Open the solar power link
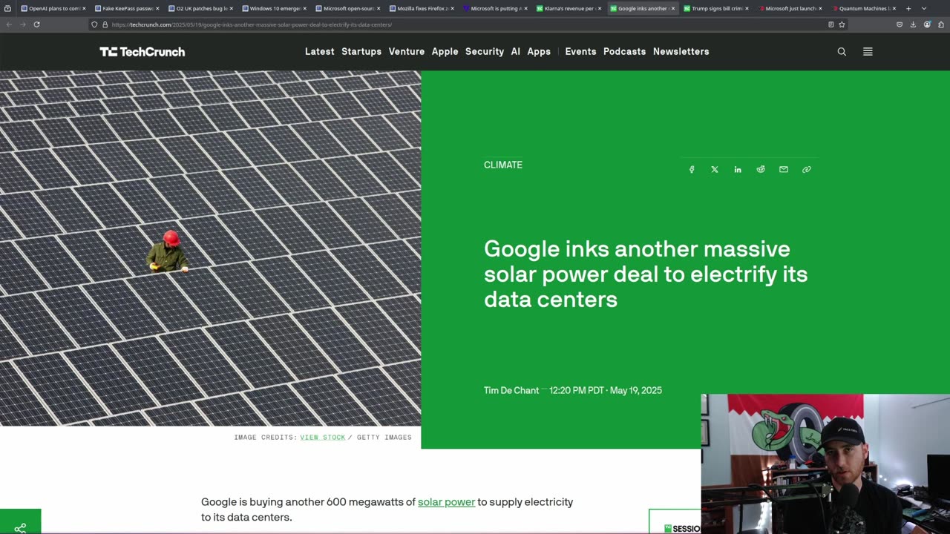Viewport: 950px width, 534px height. [446, 502]
